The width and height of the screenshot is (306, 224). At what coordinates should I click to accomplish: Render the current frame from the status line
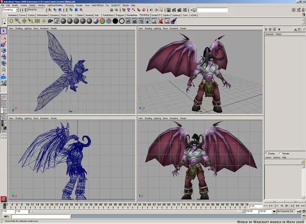pyautogui.click(x=174, y=10)
